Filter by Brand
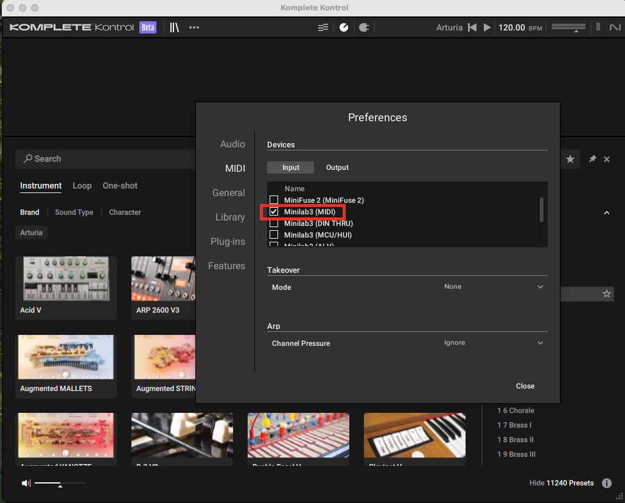Screen dimensions: 625x503 29,212
